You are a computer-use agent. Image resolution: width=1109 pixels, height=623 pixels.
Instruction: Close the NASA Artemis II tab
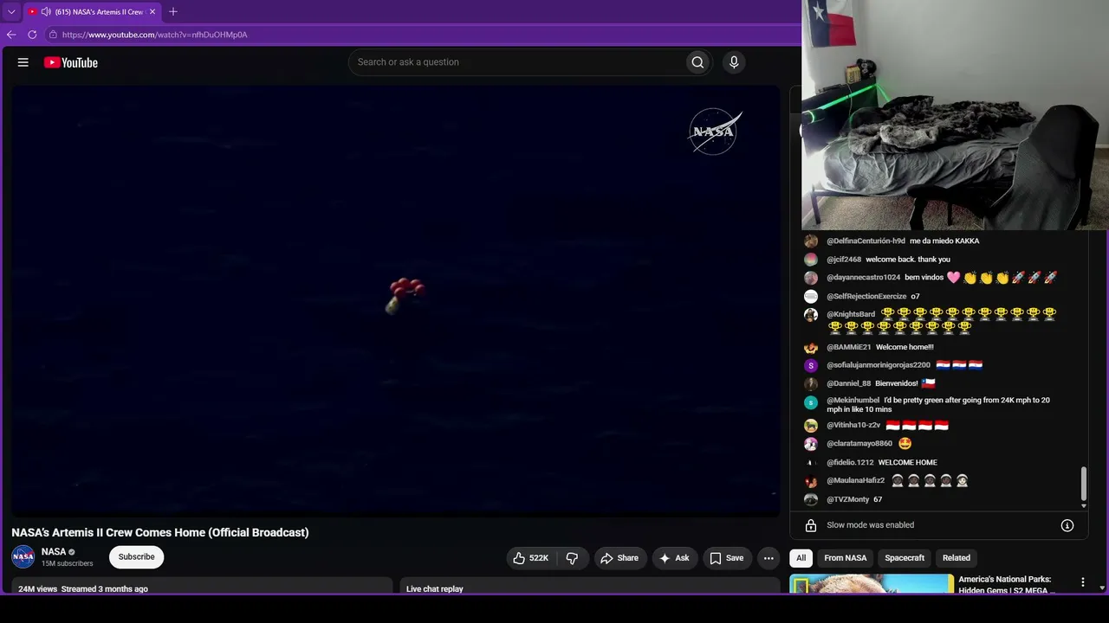tap(152, 12)
